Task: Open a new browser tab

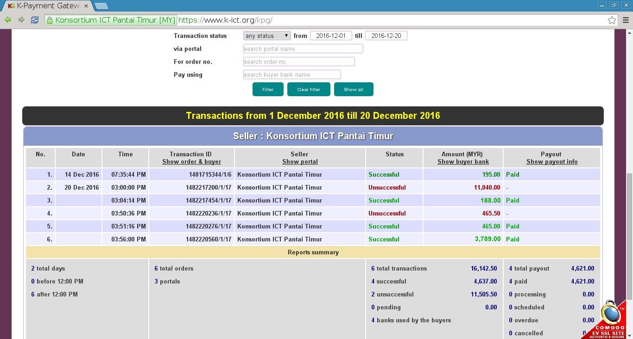Action: click(x=101, y=6)
